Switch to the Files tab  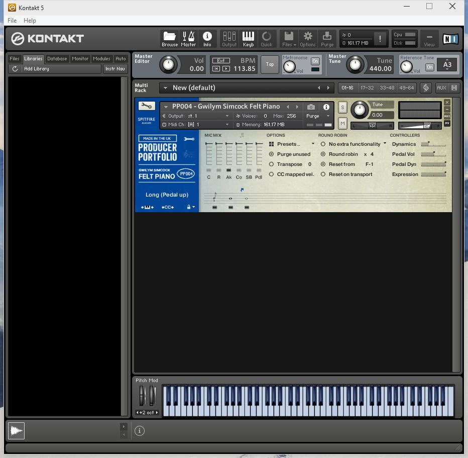tap(15, 58)
